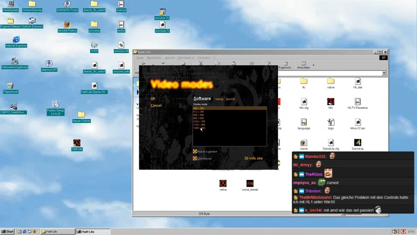
Task: Select Netzwerkumgebung desktop icon
Action: 15,64
